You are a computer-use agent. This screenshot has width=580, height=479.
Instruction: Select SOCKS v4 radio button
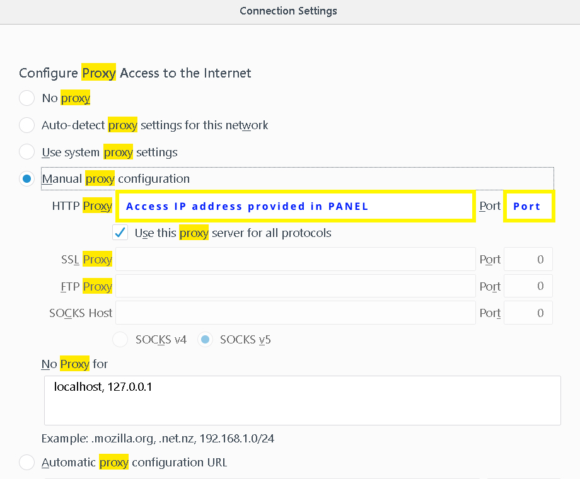120,340
